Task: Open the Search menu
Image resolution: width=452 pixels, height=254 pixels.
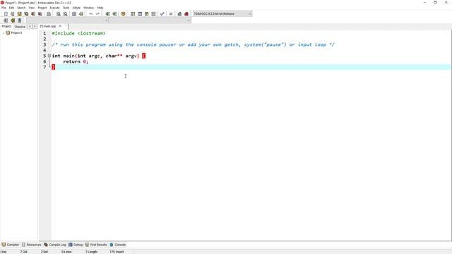Action: [21, 8]
